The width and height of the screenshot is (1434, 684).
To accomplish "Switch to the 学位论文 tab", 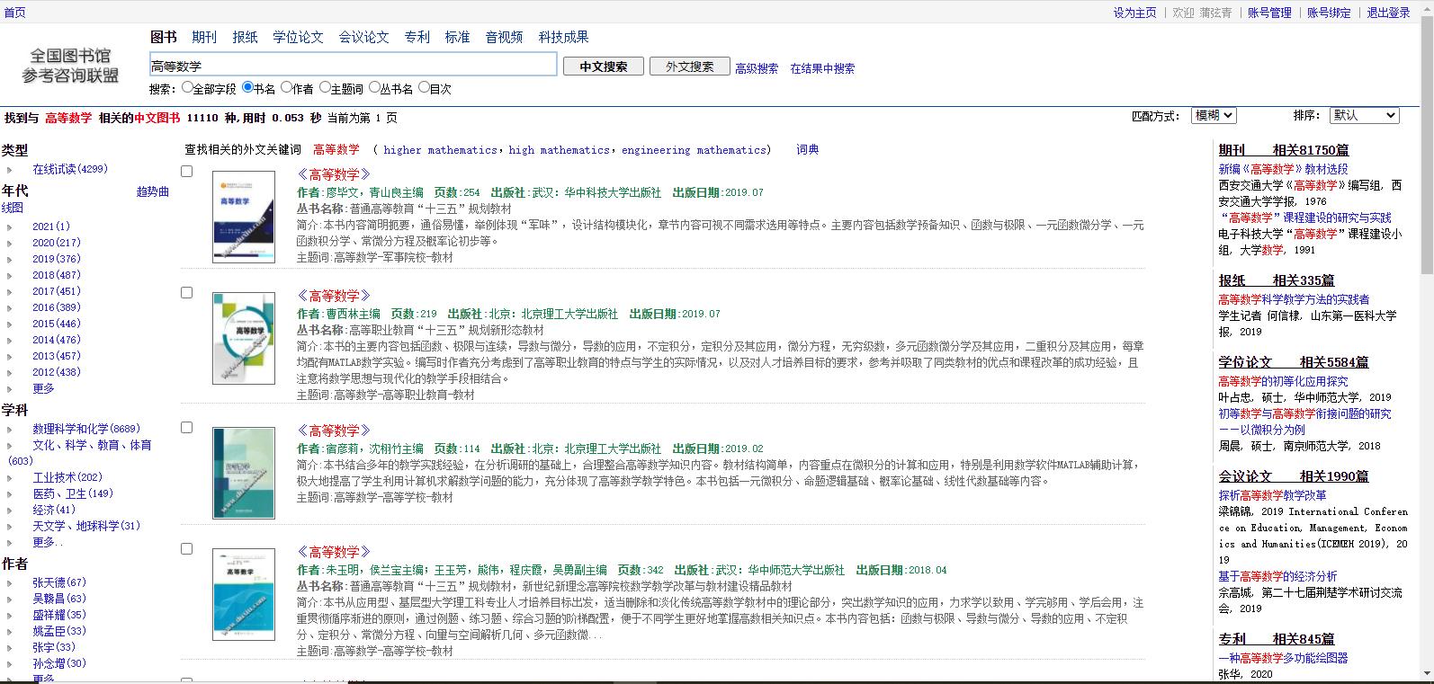I will tap(298, 37).
